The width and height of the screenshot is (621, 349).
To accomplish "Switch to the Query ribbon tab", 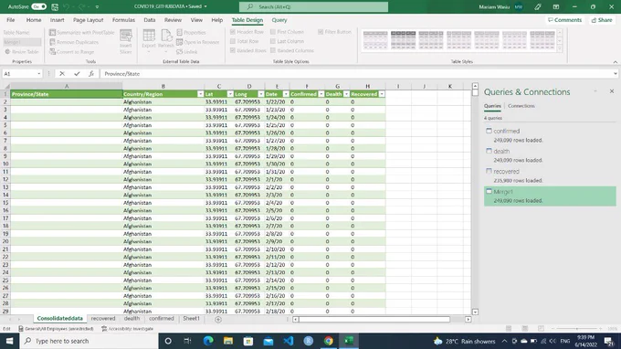I will [279, 20].
